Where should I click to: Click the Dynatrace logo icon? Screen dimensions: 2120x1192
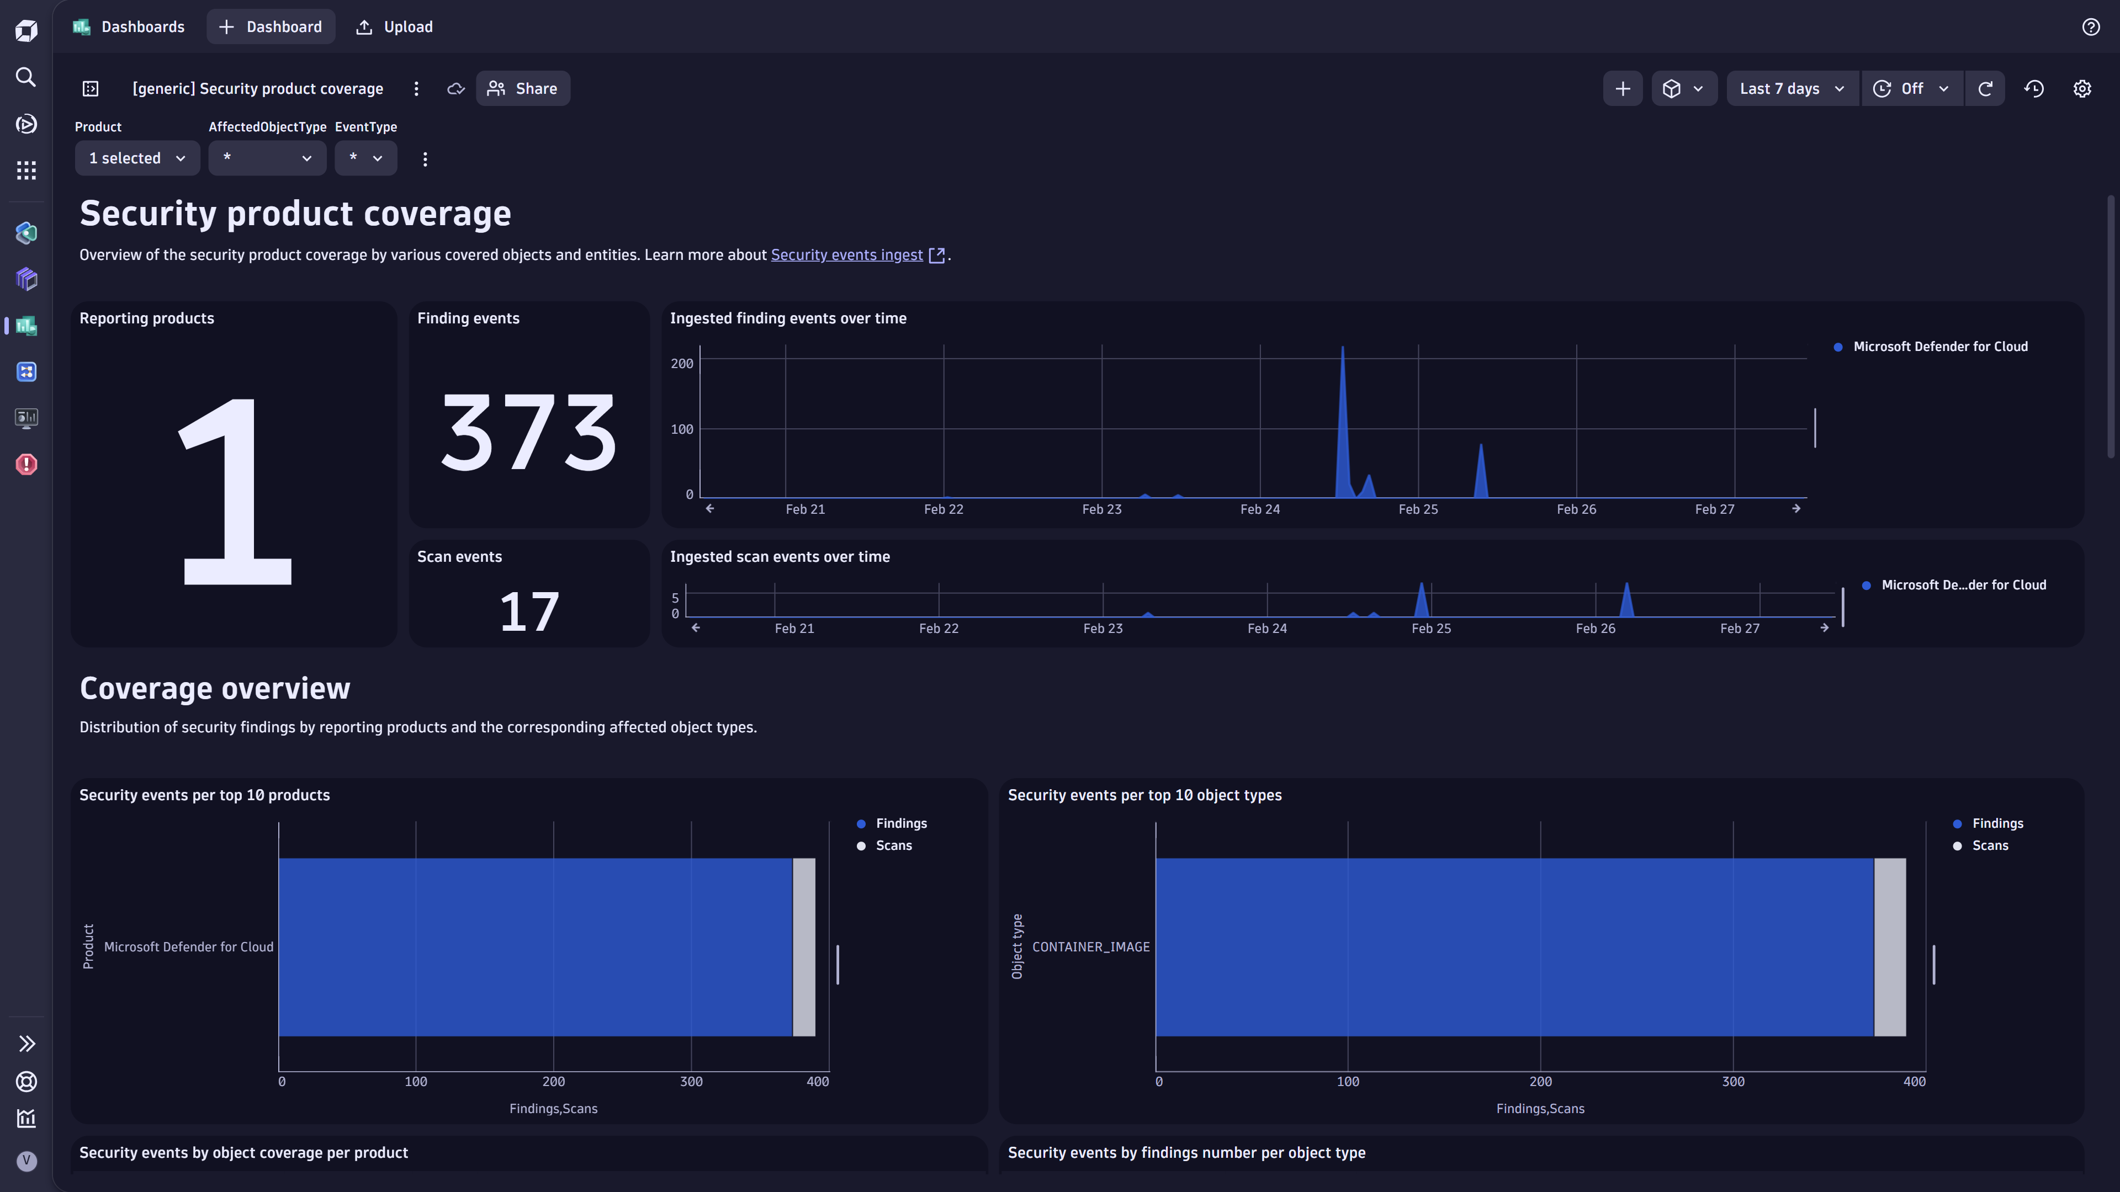tap(26, 30)
